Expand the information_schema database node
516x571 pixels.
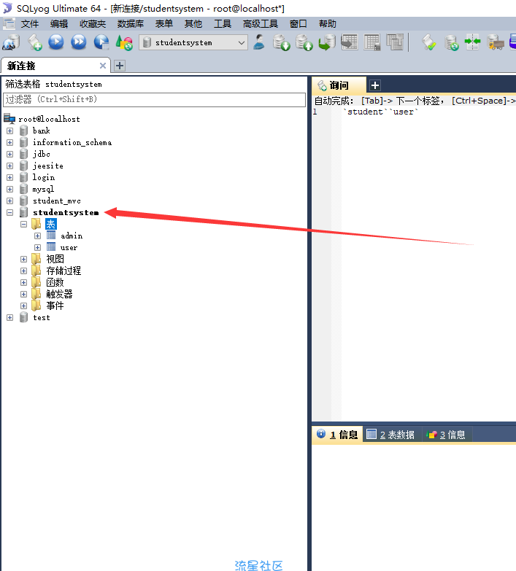9,142
